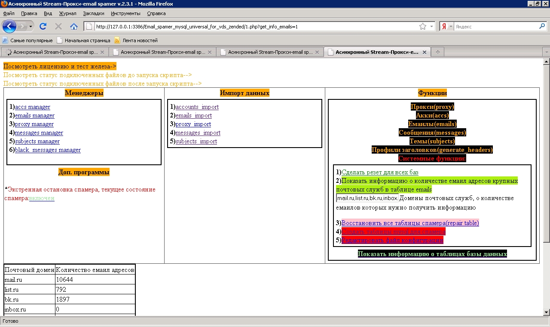Open the messages_import link
This screenshot has width=550, height=327.
198,133
